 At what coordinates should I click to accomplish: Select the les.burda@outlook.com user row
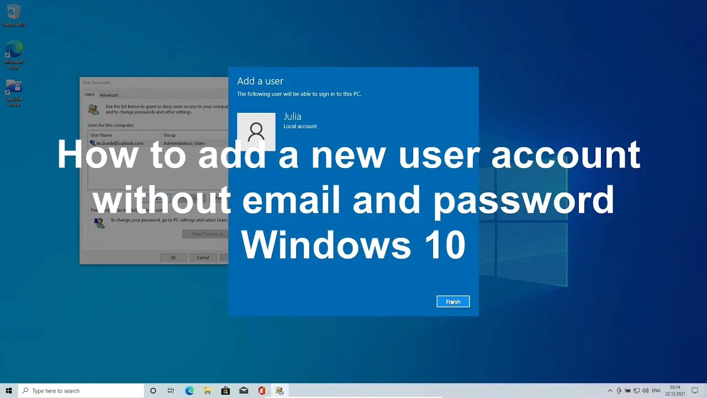pos(158,143)
